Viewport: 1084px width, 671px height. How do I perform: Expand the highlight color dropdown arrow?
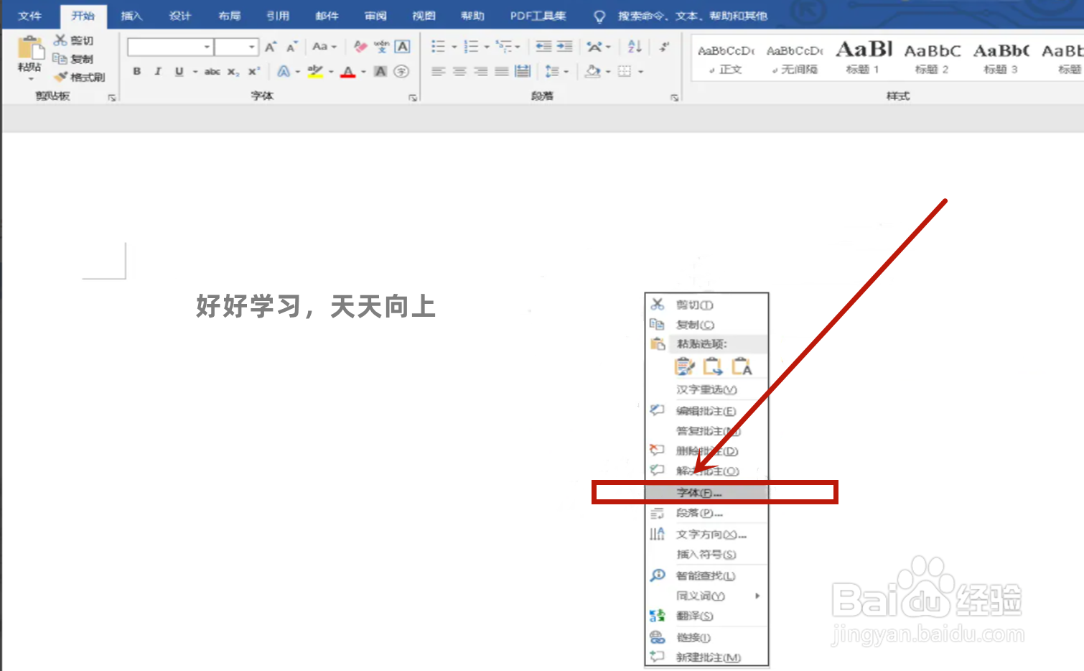331,71
